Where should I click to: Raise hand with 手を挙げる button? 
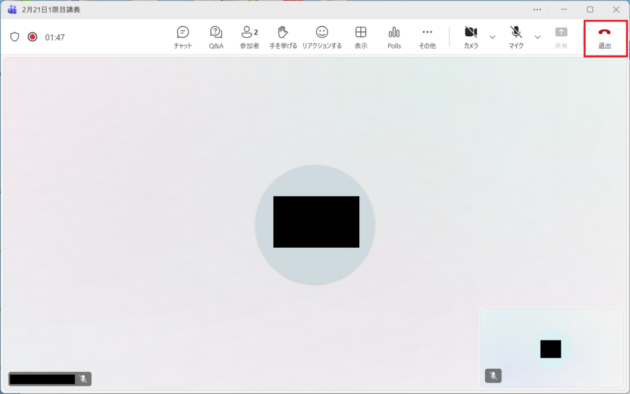(x=282, y=37)
